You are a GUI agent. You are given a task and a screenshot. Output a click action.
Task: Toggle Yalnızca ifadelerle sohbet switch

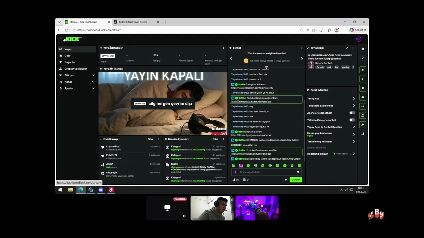[x=352, y=120]
